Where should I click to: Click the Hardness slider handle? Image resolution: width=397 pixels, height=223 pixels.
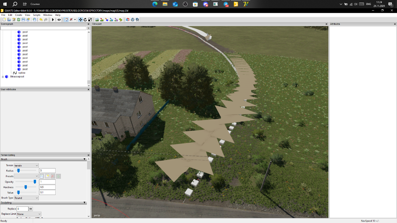(x=26, y=187)
